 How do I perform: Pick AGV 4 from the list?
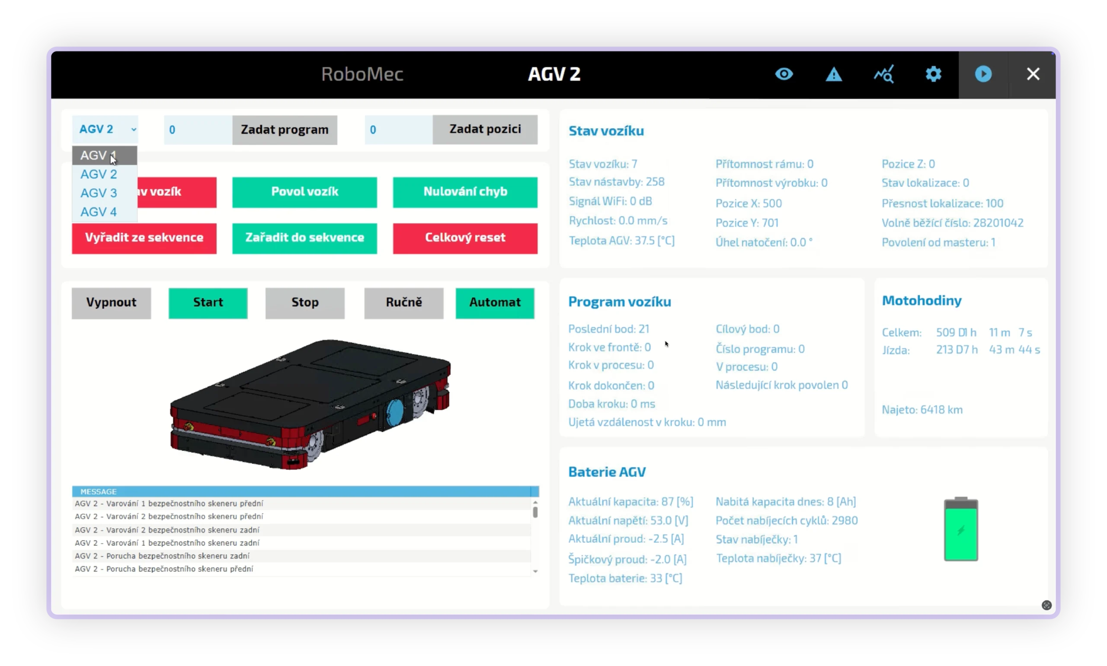point(99,212)
